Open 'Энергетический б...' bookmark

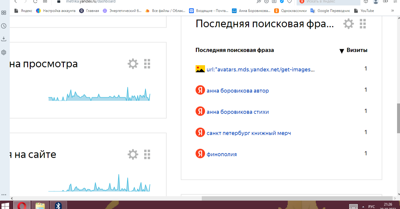click(x=122, y=11)
